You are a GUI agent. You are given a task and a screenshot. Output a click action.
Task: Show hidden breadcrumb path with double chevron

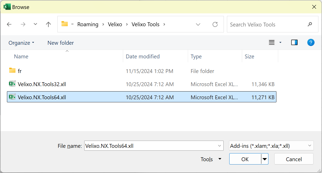coord(72,24)
